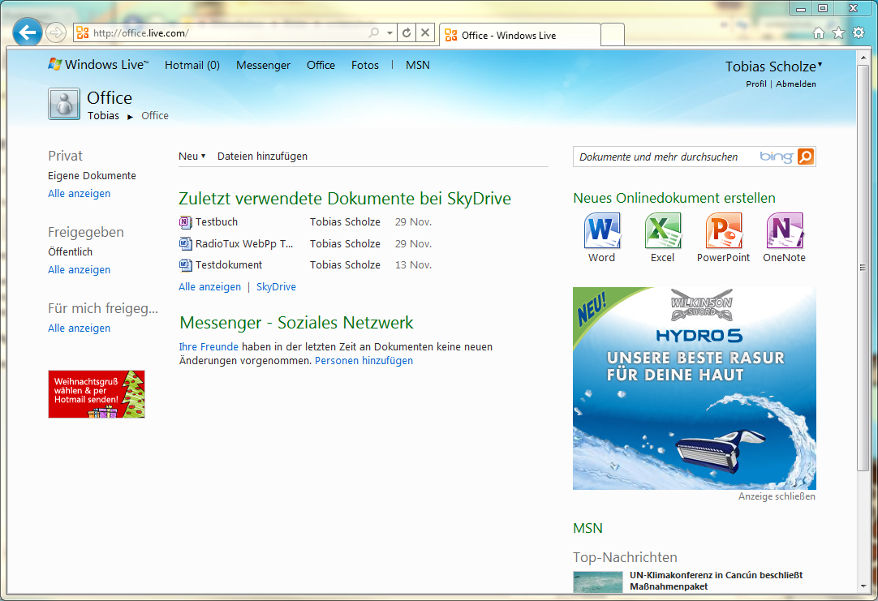Sign out with the Abmelden link
Screen dimensions: 878x601
coord(796,84)
